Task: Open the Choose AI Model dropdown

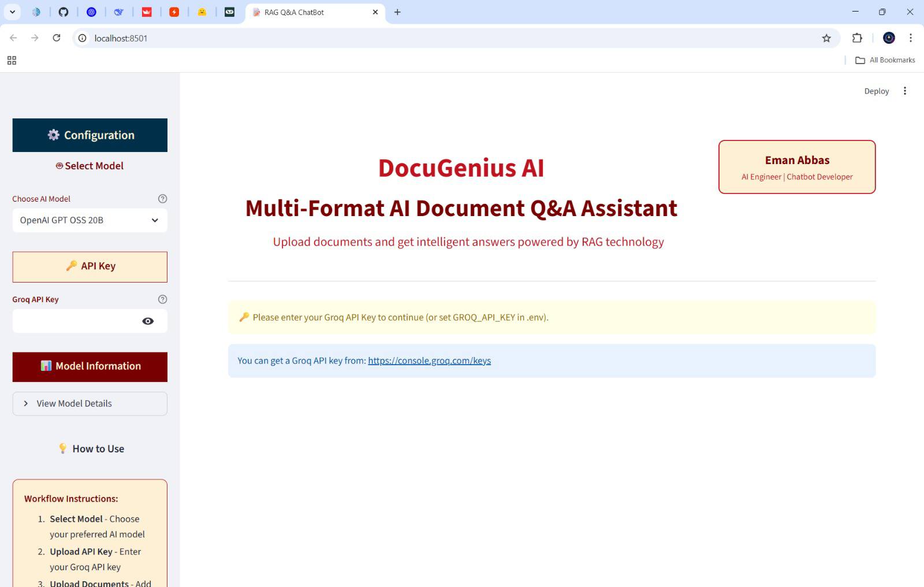Action: (x=90, y=220)
